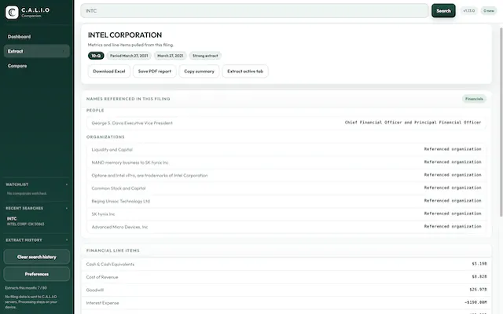Save the PDF report

pos(155,71)
